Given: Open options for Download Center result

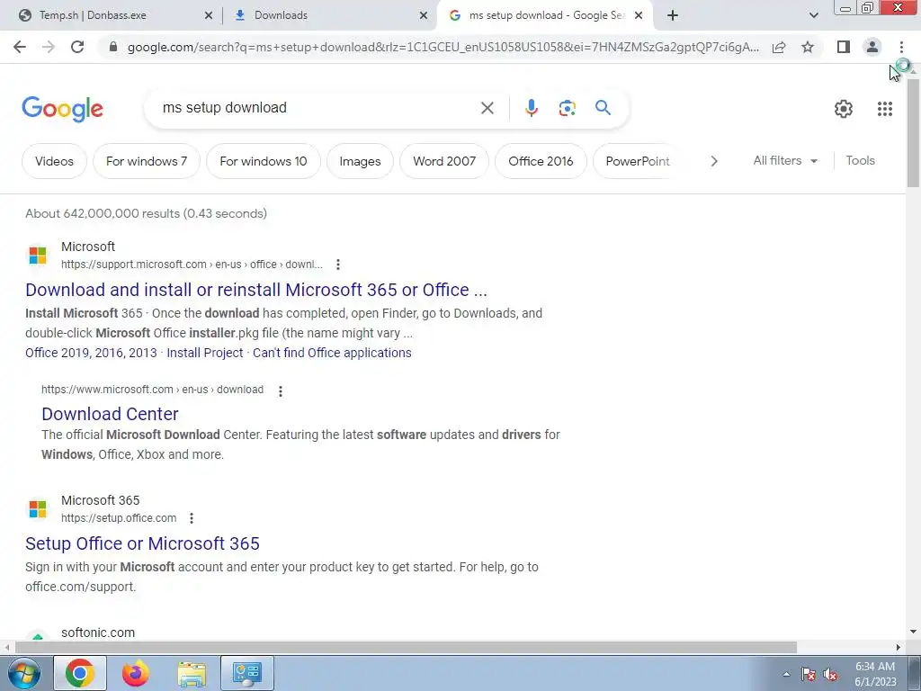Looking at the screenshot, I should (x=281, y=391).
